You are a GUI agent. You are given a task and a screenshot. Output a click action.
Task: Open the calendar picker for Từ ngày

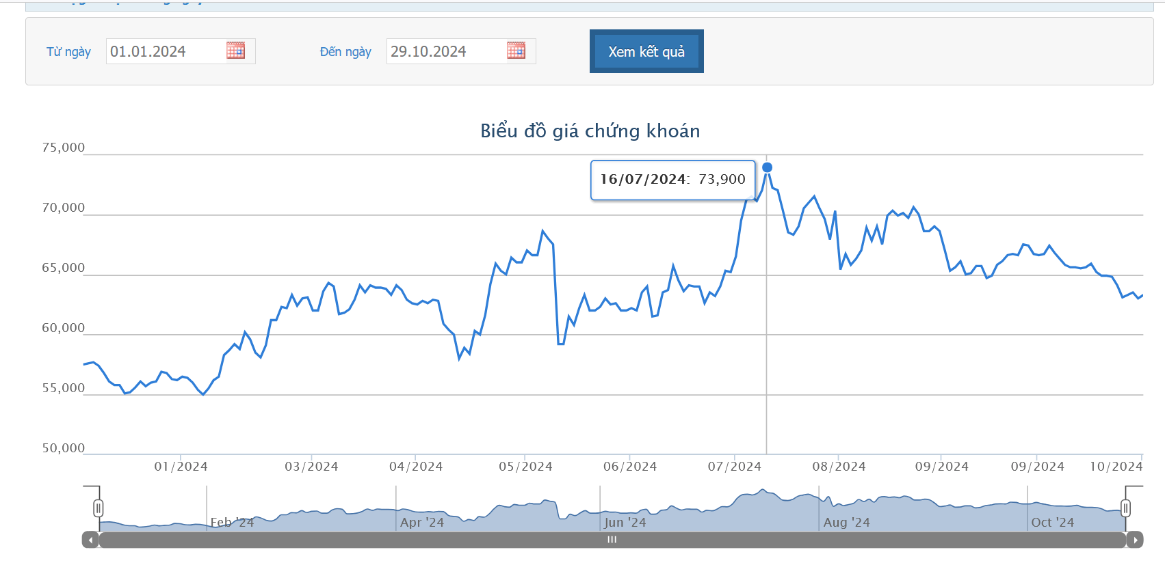pos(235,51)
